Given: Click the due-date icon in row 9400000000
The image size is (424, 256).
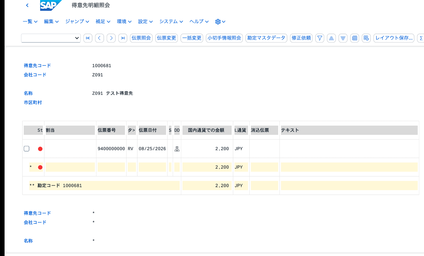Looking at the screenshot, I should point(177,149).
